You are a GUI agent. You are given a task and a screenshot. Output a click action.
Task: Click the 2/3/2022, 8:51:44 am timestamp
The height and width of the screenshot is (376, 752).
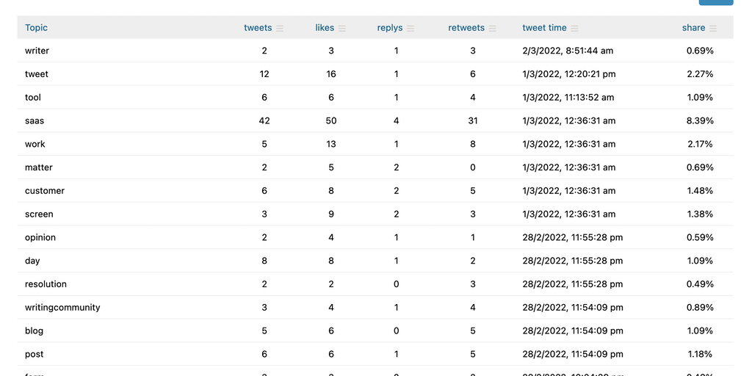point(568,51)
